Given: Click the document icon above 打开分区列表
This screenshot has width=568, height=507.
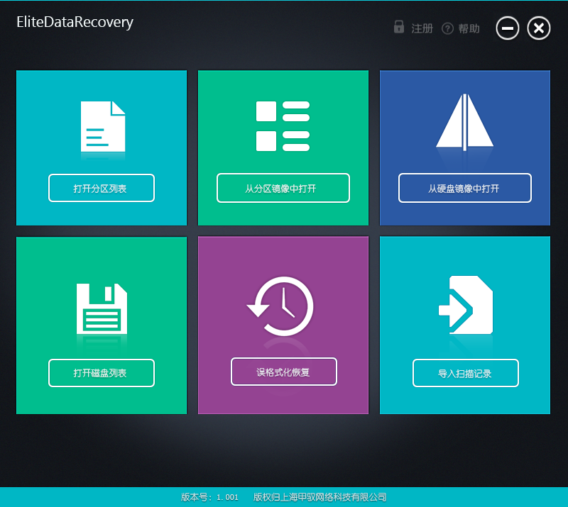Looking at the screenshot, I should click(102, 127).
